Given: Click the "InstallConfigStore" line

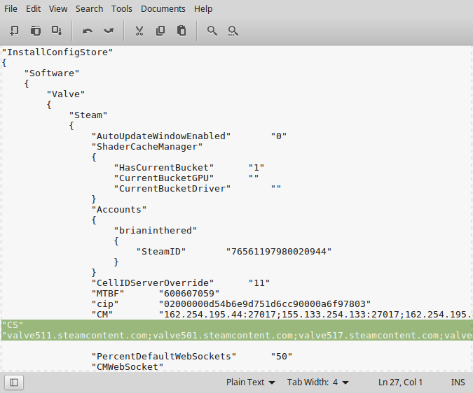Looking at the screenshot, I should [57, 52].
